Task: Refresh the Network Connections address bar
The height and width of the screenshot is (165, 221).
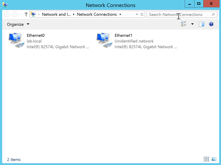Action: pos(142,14)
